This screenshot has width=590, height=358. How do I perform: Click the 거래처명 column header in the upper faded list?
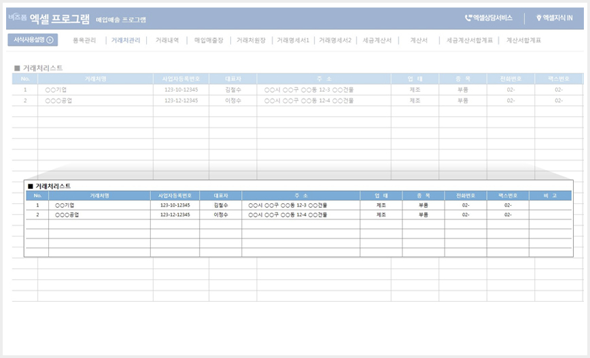click(x=95, y=79)
